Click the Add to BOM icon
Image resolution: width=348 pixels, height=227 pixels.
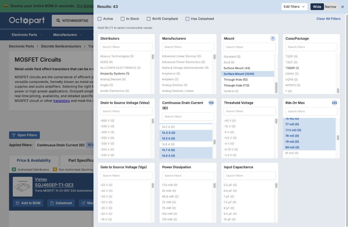pyautogui.click(x=18, y=203)
